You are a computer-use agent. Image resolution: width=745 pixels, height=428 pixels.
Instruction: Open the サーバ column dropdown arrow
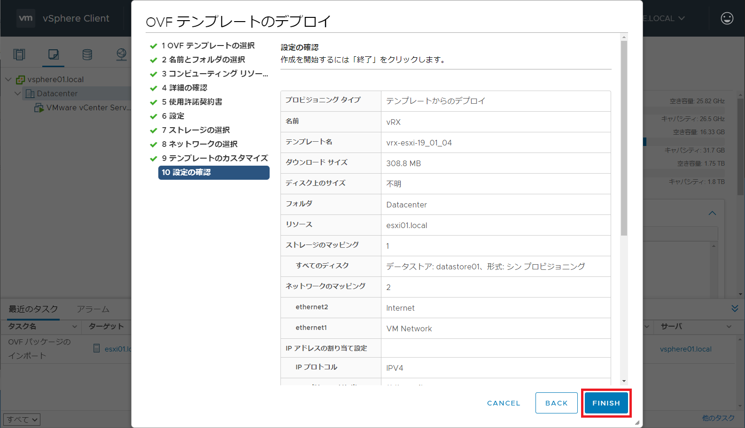729,326
